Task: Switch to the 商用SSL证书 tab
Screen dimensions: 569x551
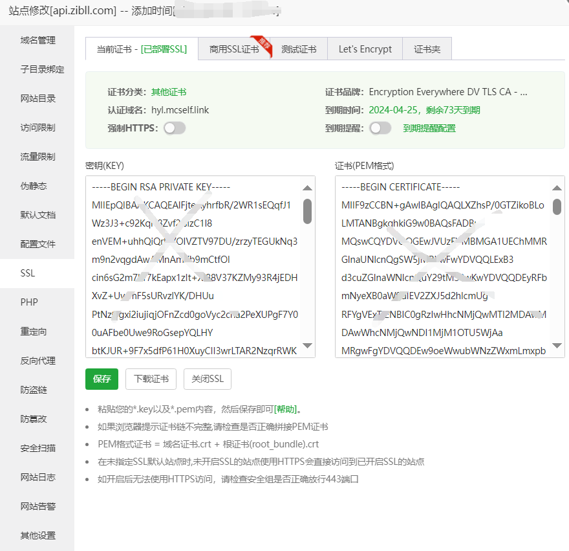Action: 234,49
